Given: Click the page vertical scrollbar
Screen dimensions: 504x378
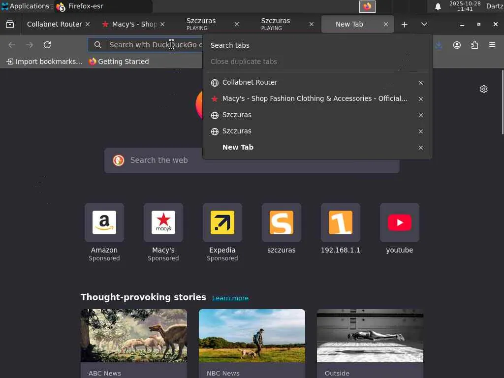Looking at the screenshot, I should click(x=502, y=102).
